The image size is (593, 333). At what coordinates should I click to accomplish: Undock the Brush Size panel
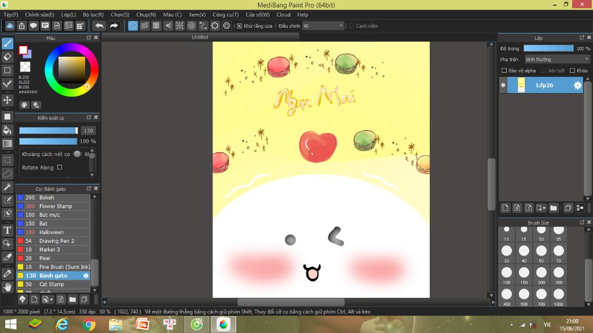coord(582,223)
